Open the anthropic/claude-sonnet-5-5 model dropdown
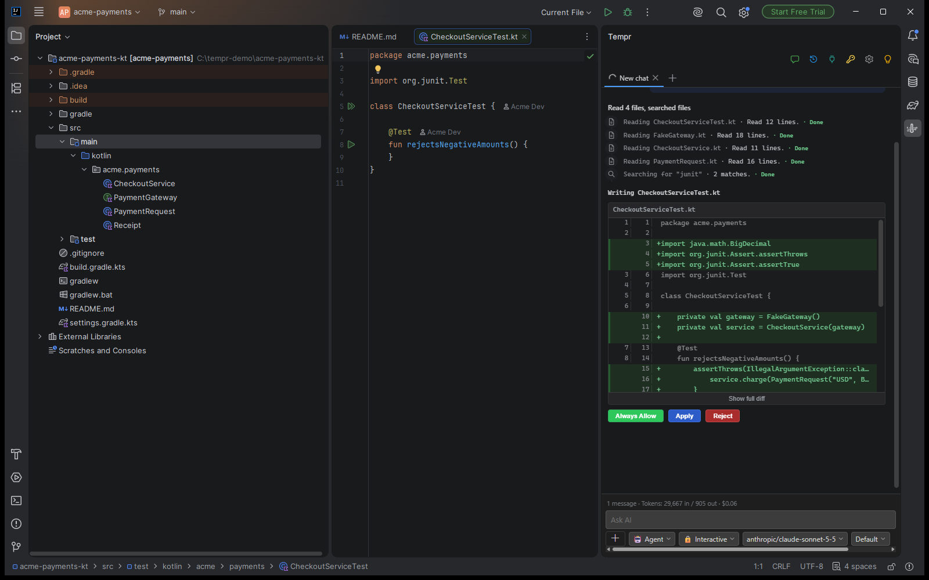 [795, 539]
